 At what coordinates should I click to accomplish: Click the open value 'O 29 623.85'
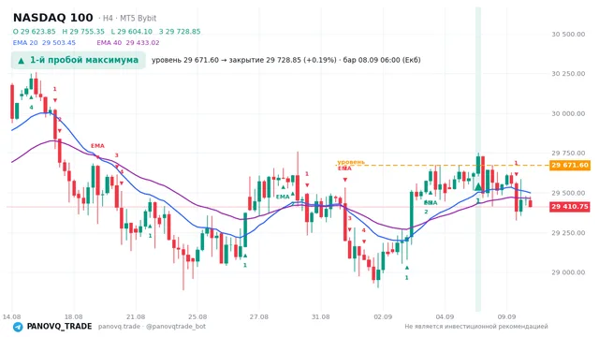pos(35,32)
